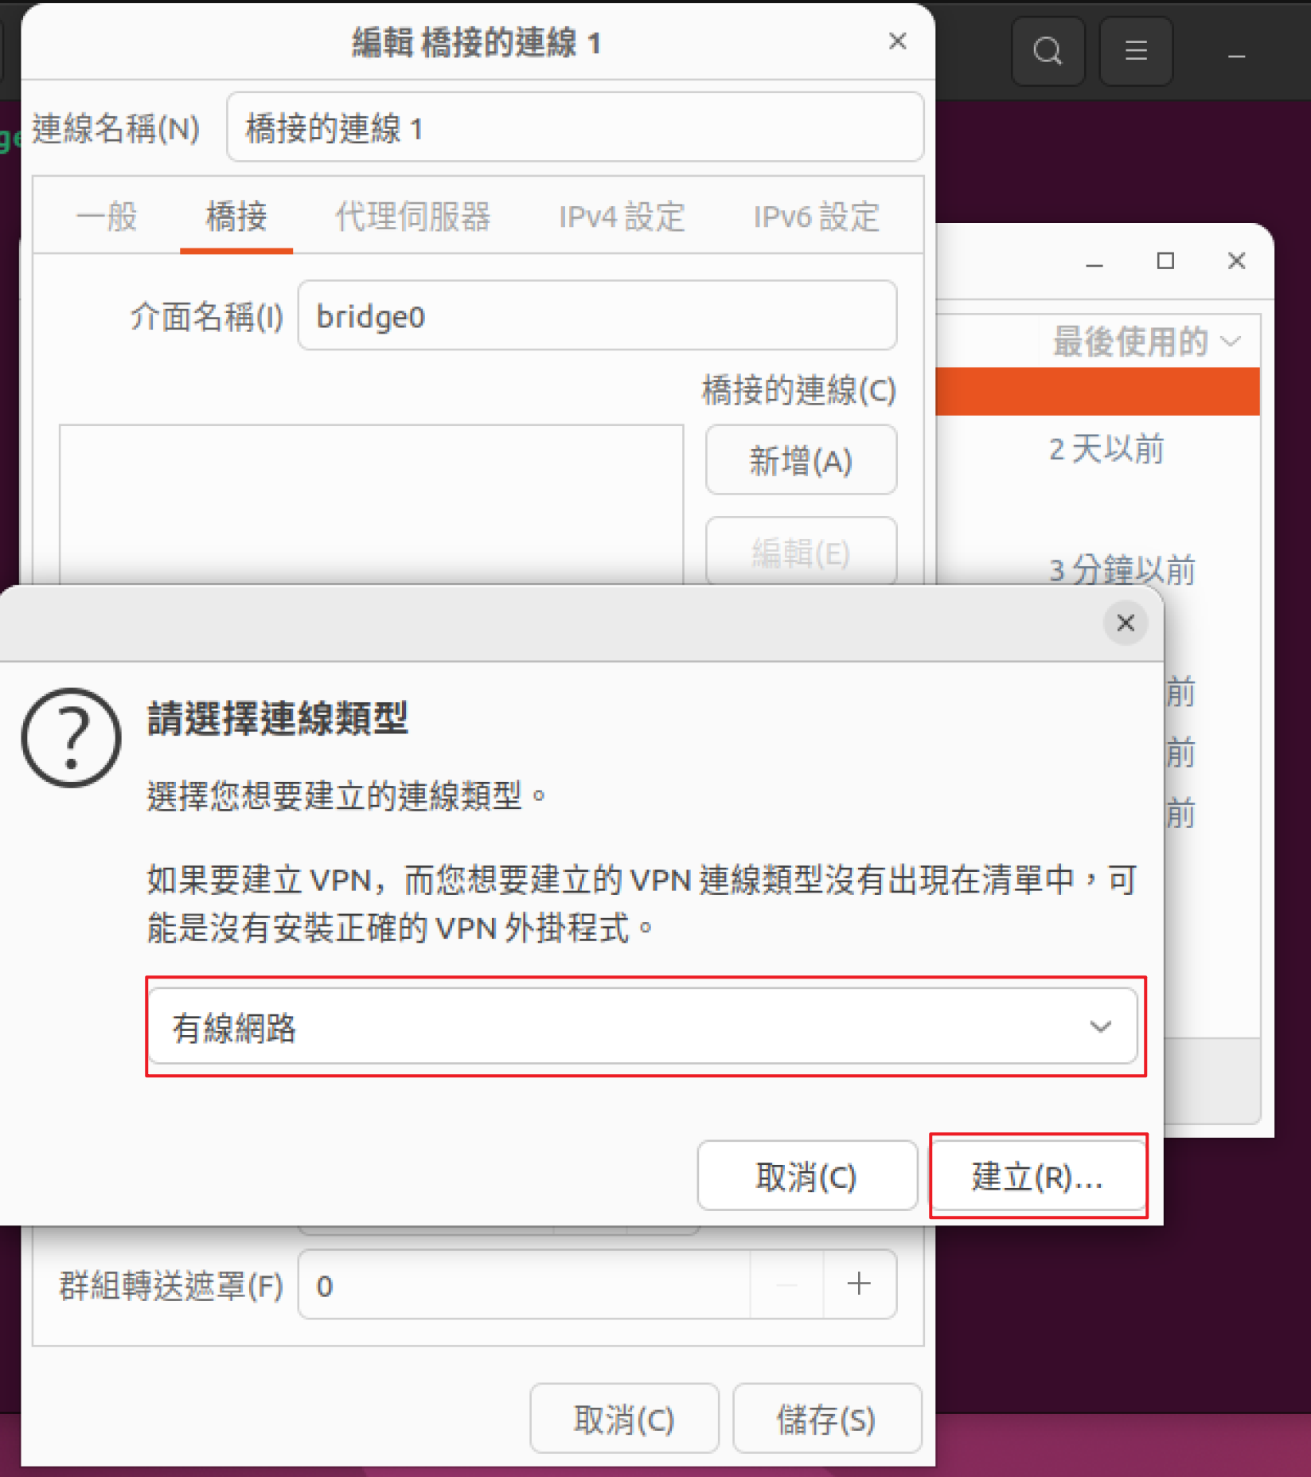Click the 儲存(S) button
This screenshot has width=1311, height=1477.
pyautogui.click(x=827, y=1419)
